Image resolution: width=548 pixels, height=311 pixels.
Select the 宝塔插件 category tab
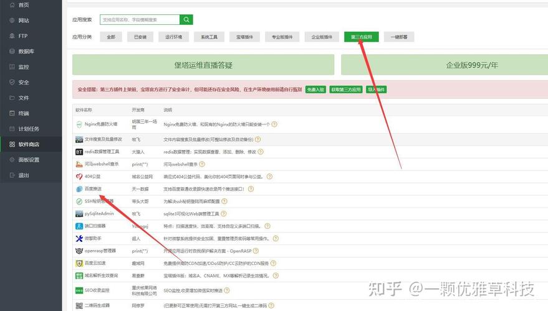tap(244, 37)
